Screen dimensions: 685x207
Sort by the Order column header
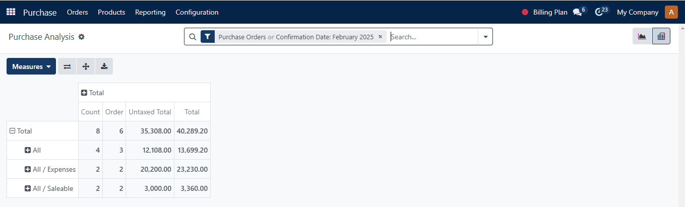[x=114, y=112]
